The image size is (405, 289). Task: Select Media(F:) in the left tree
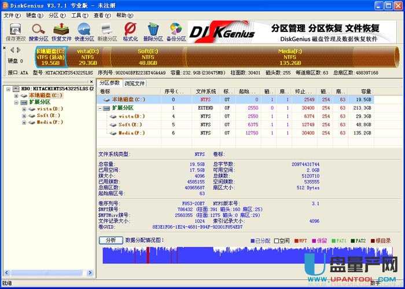[x=50, y=122]
